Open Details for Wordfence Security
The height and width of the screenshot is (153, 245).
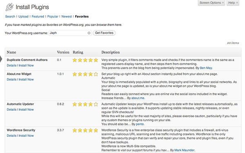[11, 136]
